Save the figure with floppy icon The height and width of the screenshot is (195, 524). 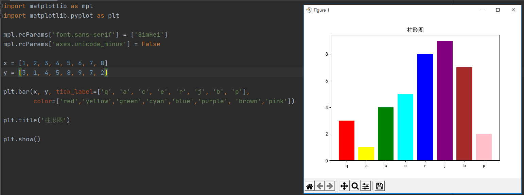coord(380,186)
